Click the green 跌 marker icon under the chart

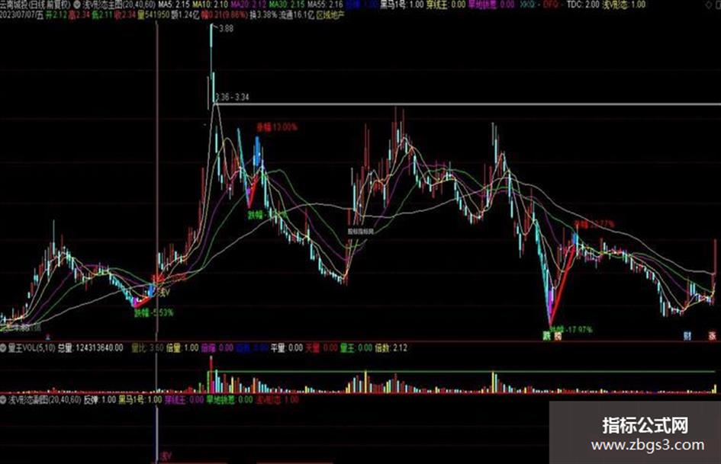[546, 336]
